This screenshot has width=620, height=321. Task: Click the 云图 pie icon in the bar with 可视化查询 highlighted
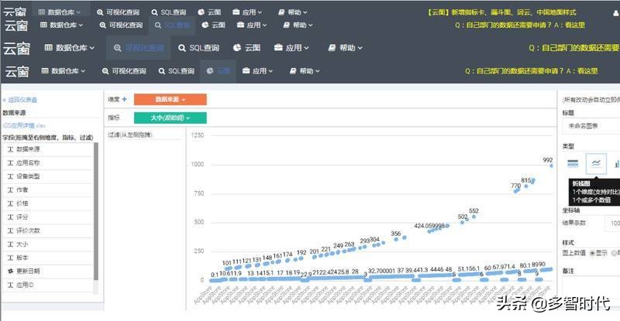coord(237,48)
